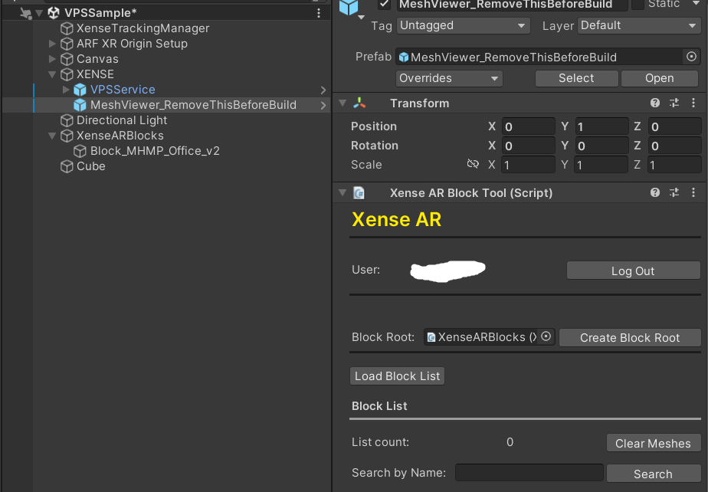Open the Overrides dropdown

(449, 78)
